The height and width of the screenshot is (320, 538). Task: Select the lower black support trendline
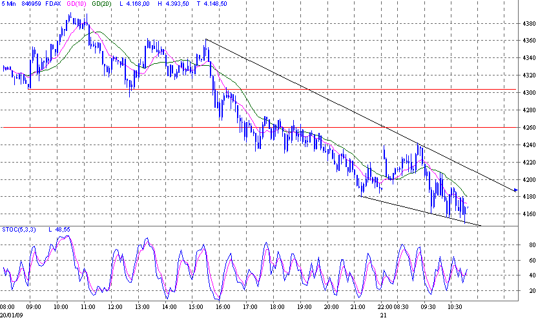(420, 211)
